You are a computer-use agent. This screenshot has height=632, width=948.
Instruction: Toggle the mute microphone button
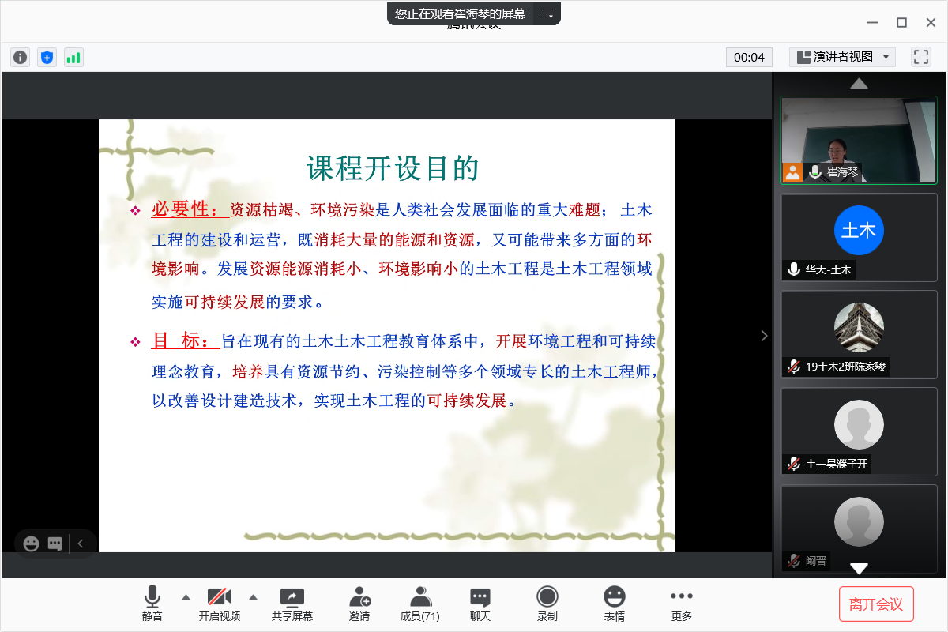152,604
